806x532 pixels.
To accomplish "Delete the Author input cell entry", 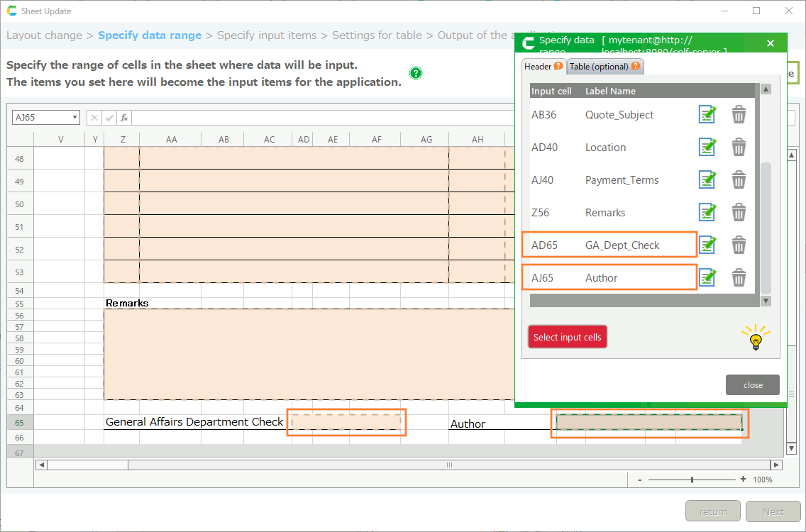I will tap(739, 277).
